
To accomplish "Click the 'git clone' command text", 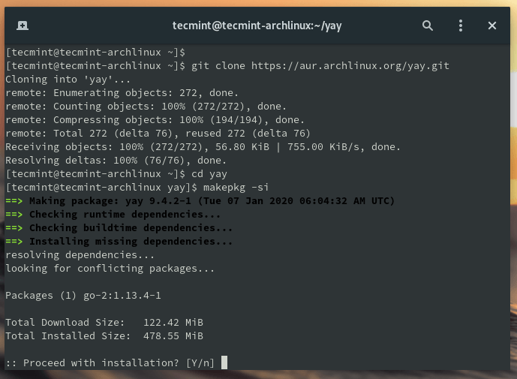I will 218,66.
